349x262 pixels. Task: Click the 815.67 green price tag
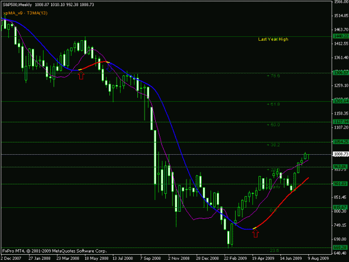coord(340,207)
